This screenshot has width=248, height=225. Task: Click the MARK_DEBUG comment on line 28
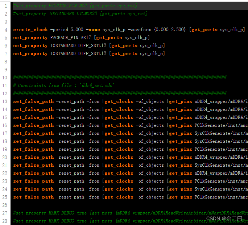click(131, 221)
